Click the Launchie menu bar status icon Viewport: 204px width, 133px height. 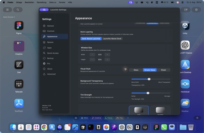[131, 2]
